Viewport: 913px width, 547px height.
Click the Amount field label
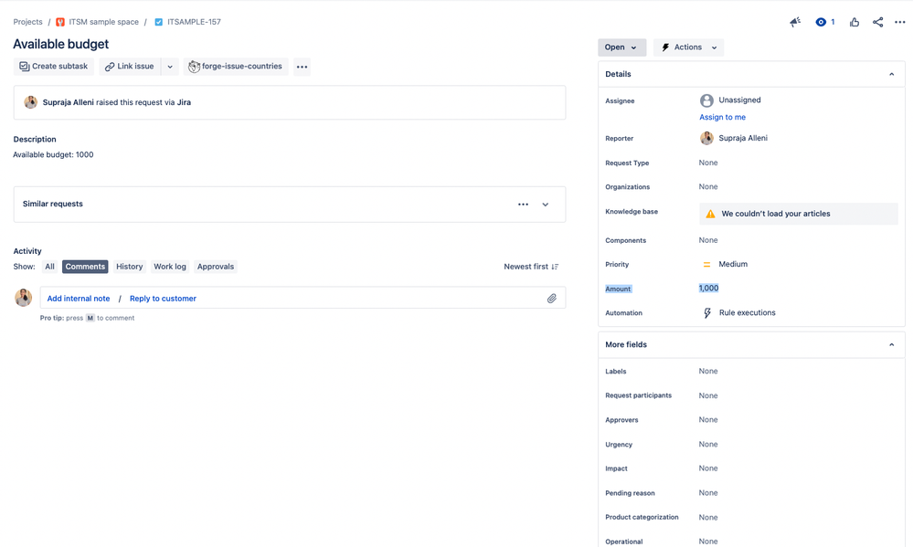(618, 289)
